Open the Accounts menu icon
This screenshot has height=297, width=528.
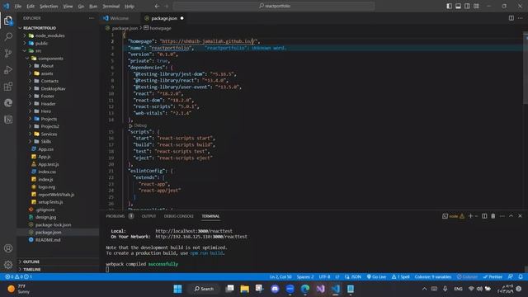point(8,248)
